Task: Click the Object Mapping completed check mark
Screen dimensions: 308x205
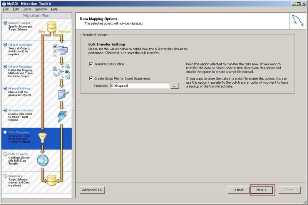Action: coord(5,66)
